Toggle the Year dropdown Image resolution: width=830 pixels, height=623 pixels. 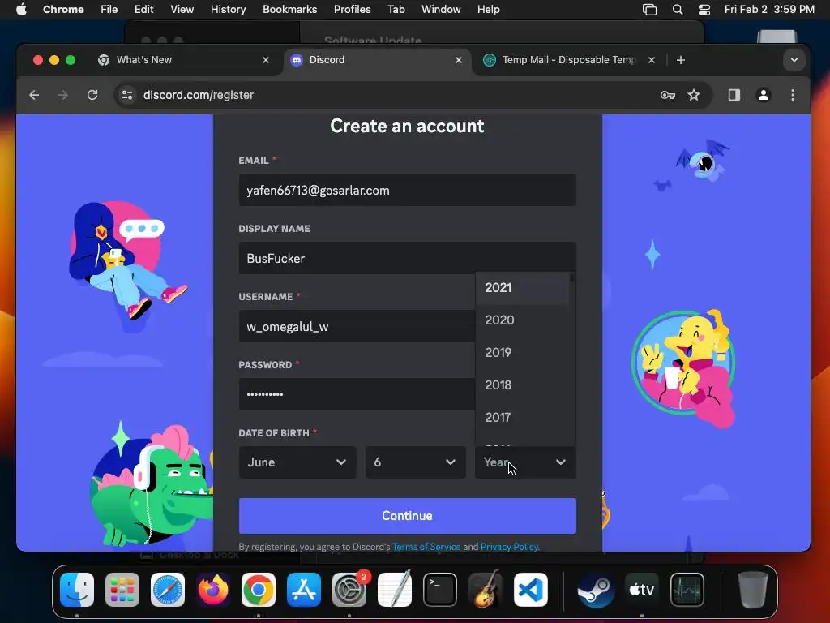(x=525, y=462)
